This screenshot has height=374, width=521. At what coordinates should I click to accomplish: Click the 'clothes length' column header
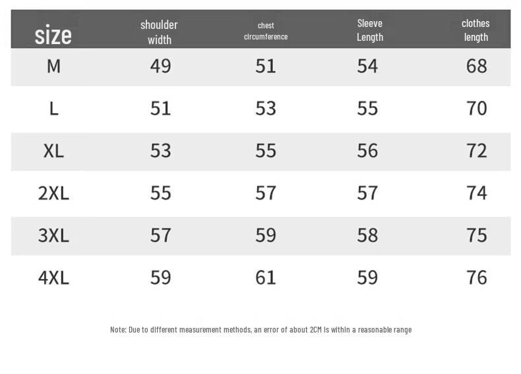475,30
